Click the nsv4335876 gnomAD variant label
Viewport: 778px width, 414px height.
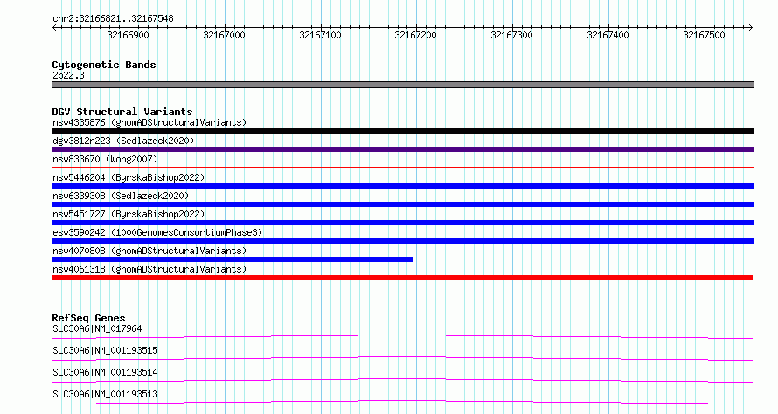click(149, 122)
